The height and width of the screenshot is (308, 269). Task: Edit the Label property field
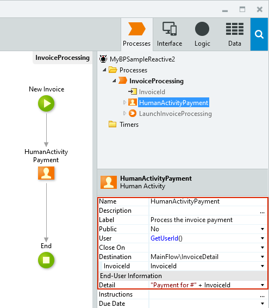point(208,220)
